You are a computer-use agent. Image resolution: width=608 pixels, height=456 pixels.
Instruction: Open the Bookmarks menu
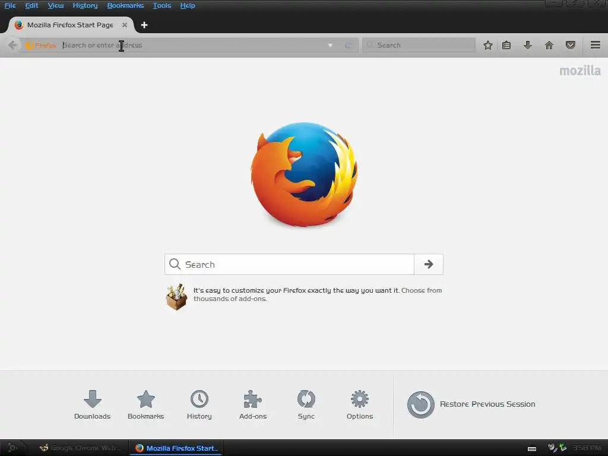(x=125, y=5)
